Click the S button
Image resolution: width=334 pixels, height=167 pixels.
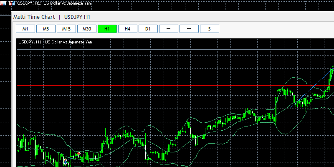pos(210,29)
